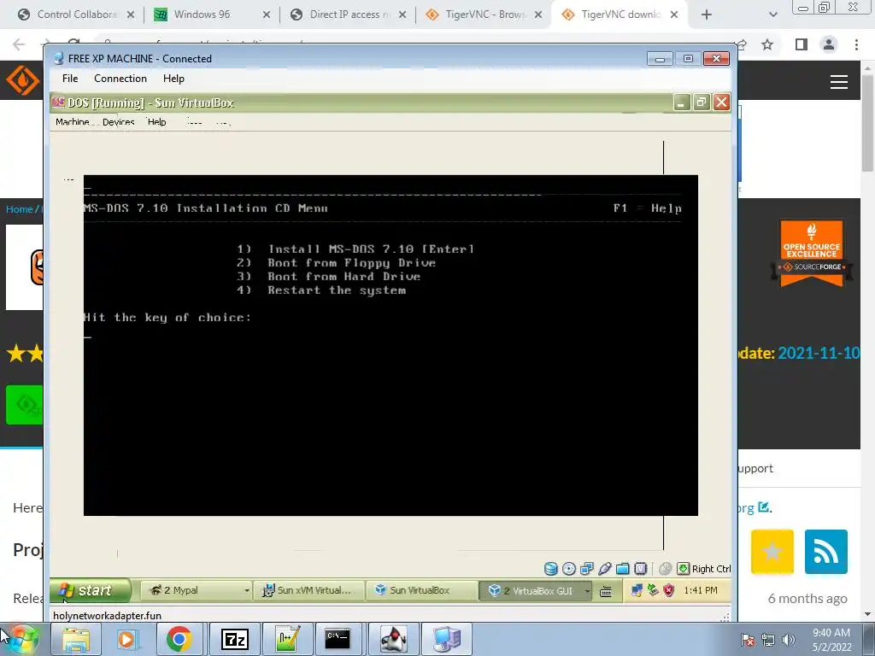The image size is (875, 656).
Task: Click XP tray red security shield icon
Action: click(x=668, y=590)
